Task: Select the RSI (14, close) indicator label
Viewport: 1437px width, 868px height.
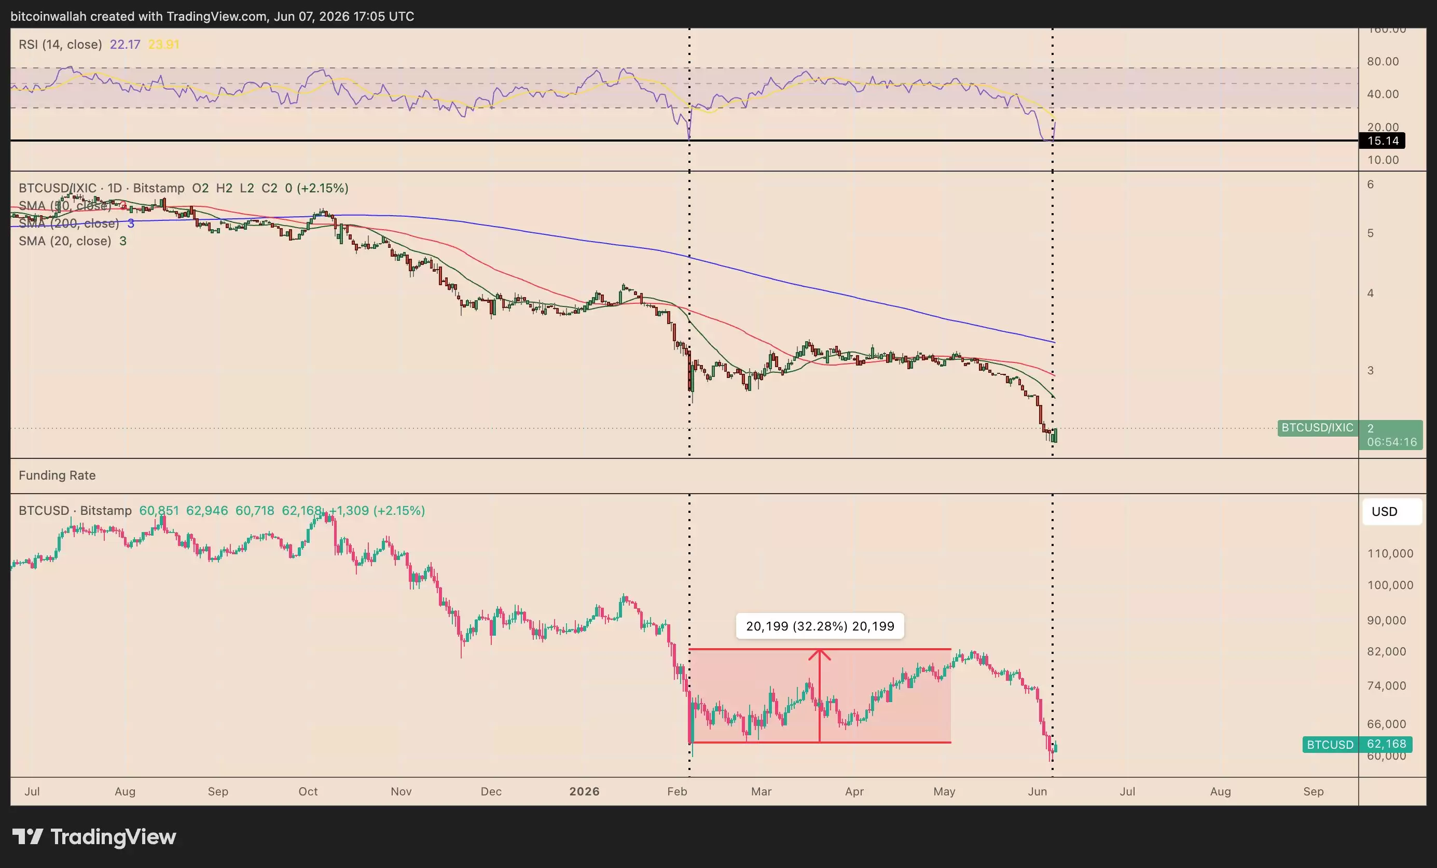Action: (60, 44)
